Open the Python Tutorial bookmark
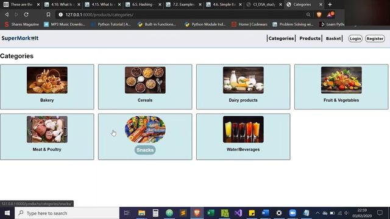Image resolution: width=390 pixels, height=219 pixels. [x=111, y=24]
